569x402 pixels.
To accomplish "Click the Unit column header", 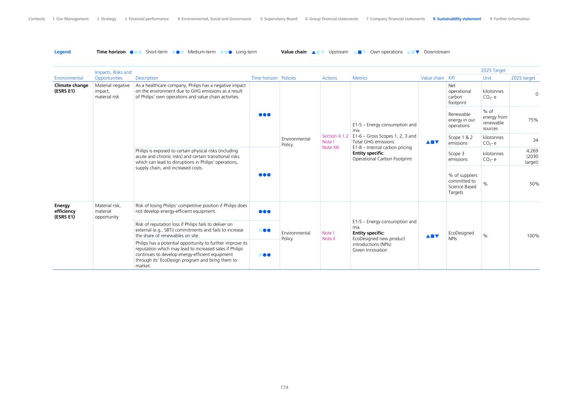I will point(487,78).
